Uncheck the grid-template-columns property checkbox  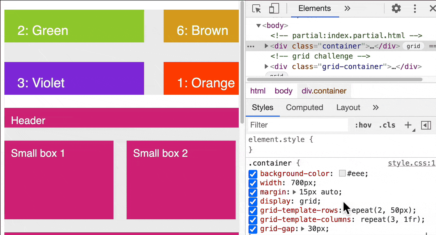pyautogui.click(x=253, y=220)
